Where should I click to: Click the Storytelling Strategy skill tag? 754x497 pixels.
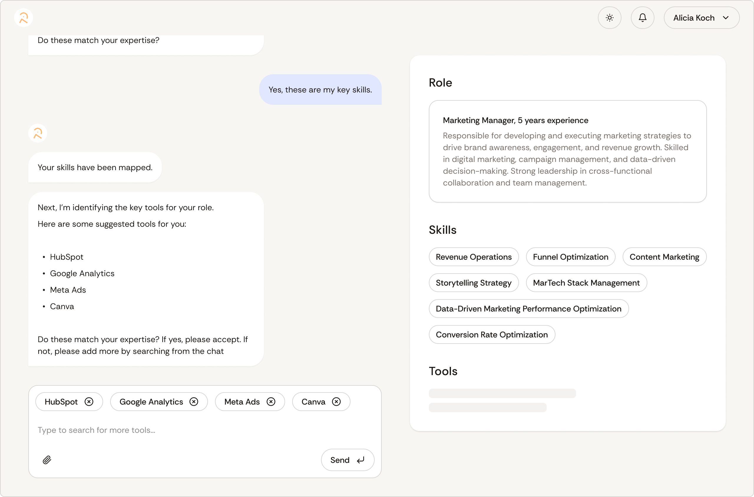(473, 283)
